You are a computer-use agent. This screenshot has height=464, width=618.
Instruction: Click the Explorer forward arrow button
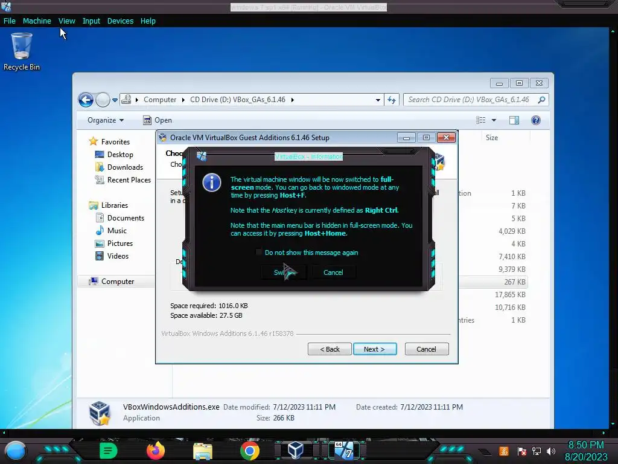[103, 100]
